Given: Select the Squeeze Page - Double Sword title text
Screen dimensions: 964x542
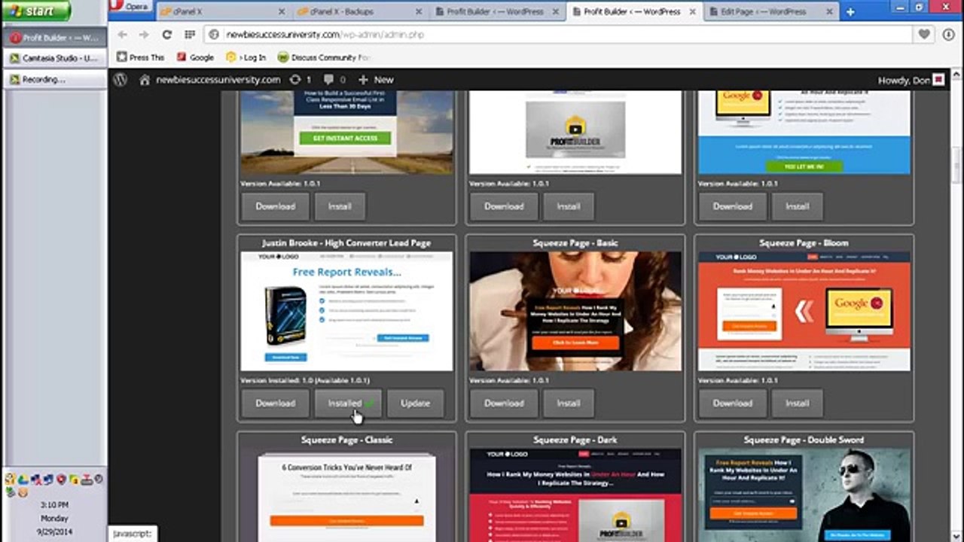Looking at the screenshot, I should [x=804, y=440].
